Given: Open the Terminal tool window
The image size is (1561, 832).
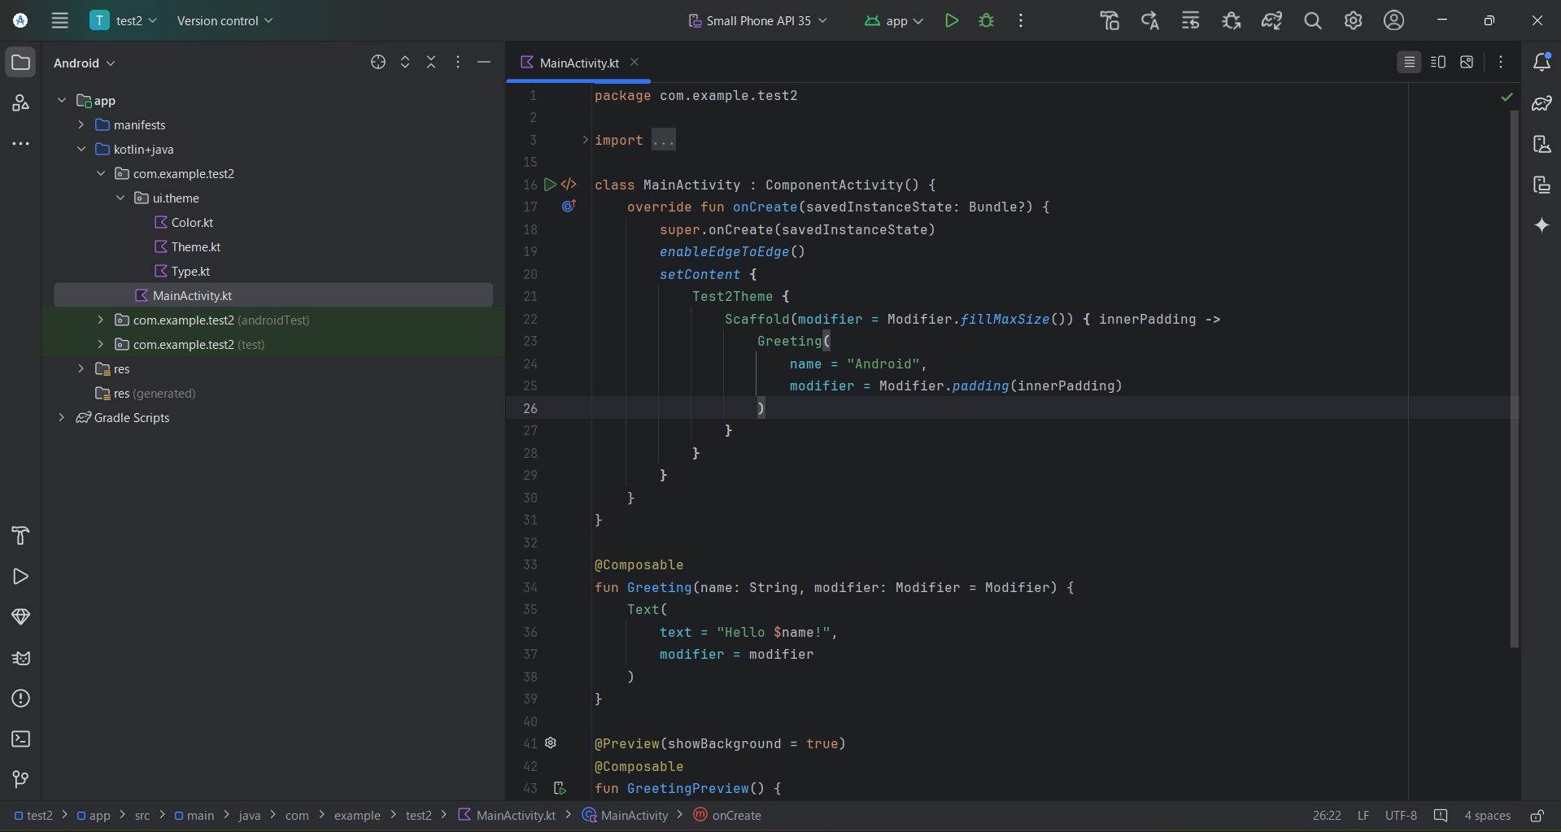Looking at the screenshot, I should pos(20,739).
